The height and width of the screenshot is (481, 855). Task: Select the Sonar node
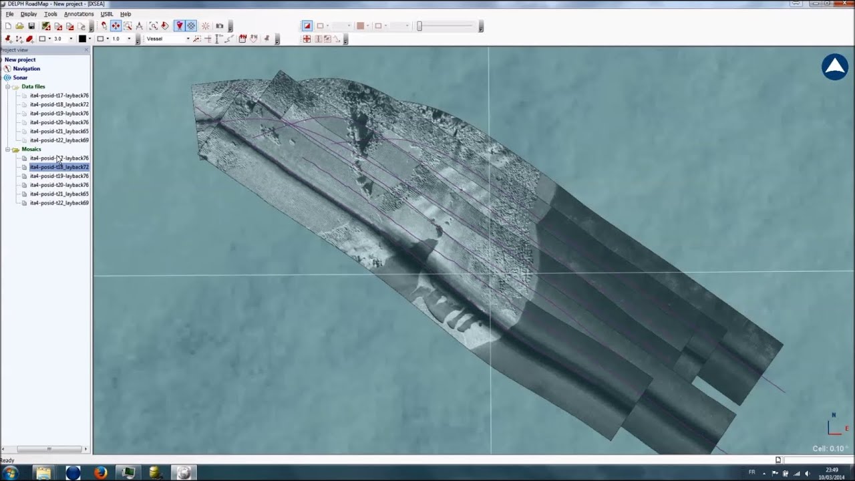(x=20, y=77)
